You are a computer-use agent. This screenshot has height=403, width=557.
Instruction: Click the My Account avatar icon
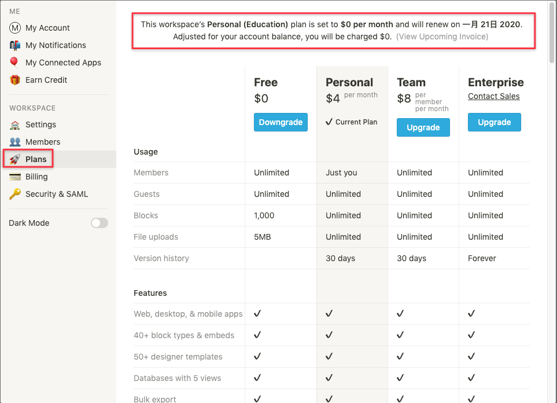click(x=15, y=28)
